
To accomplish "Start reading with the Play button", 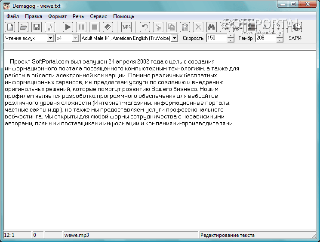I will point(68,27).
